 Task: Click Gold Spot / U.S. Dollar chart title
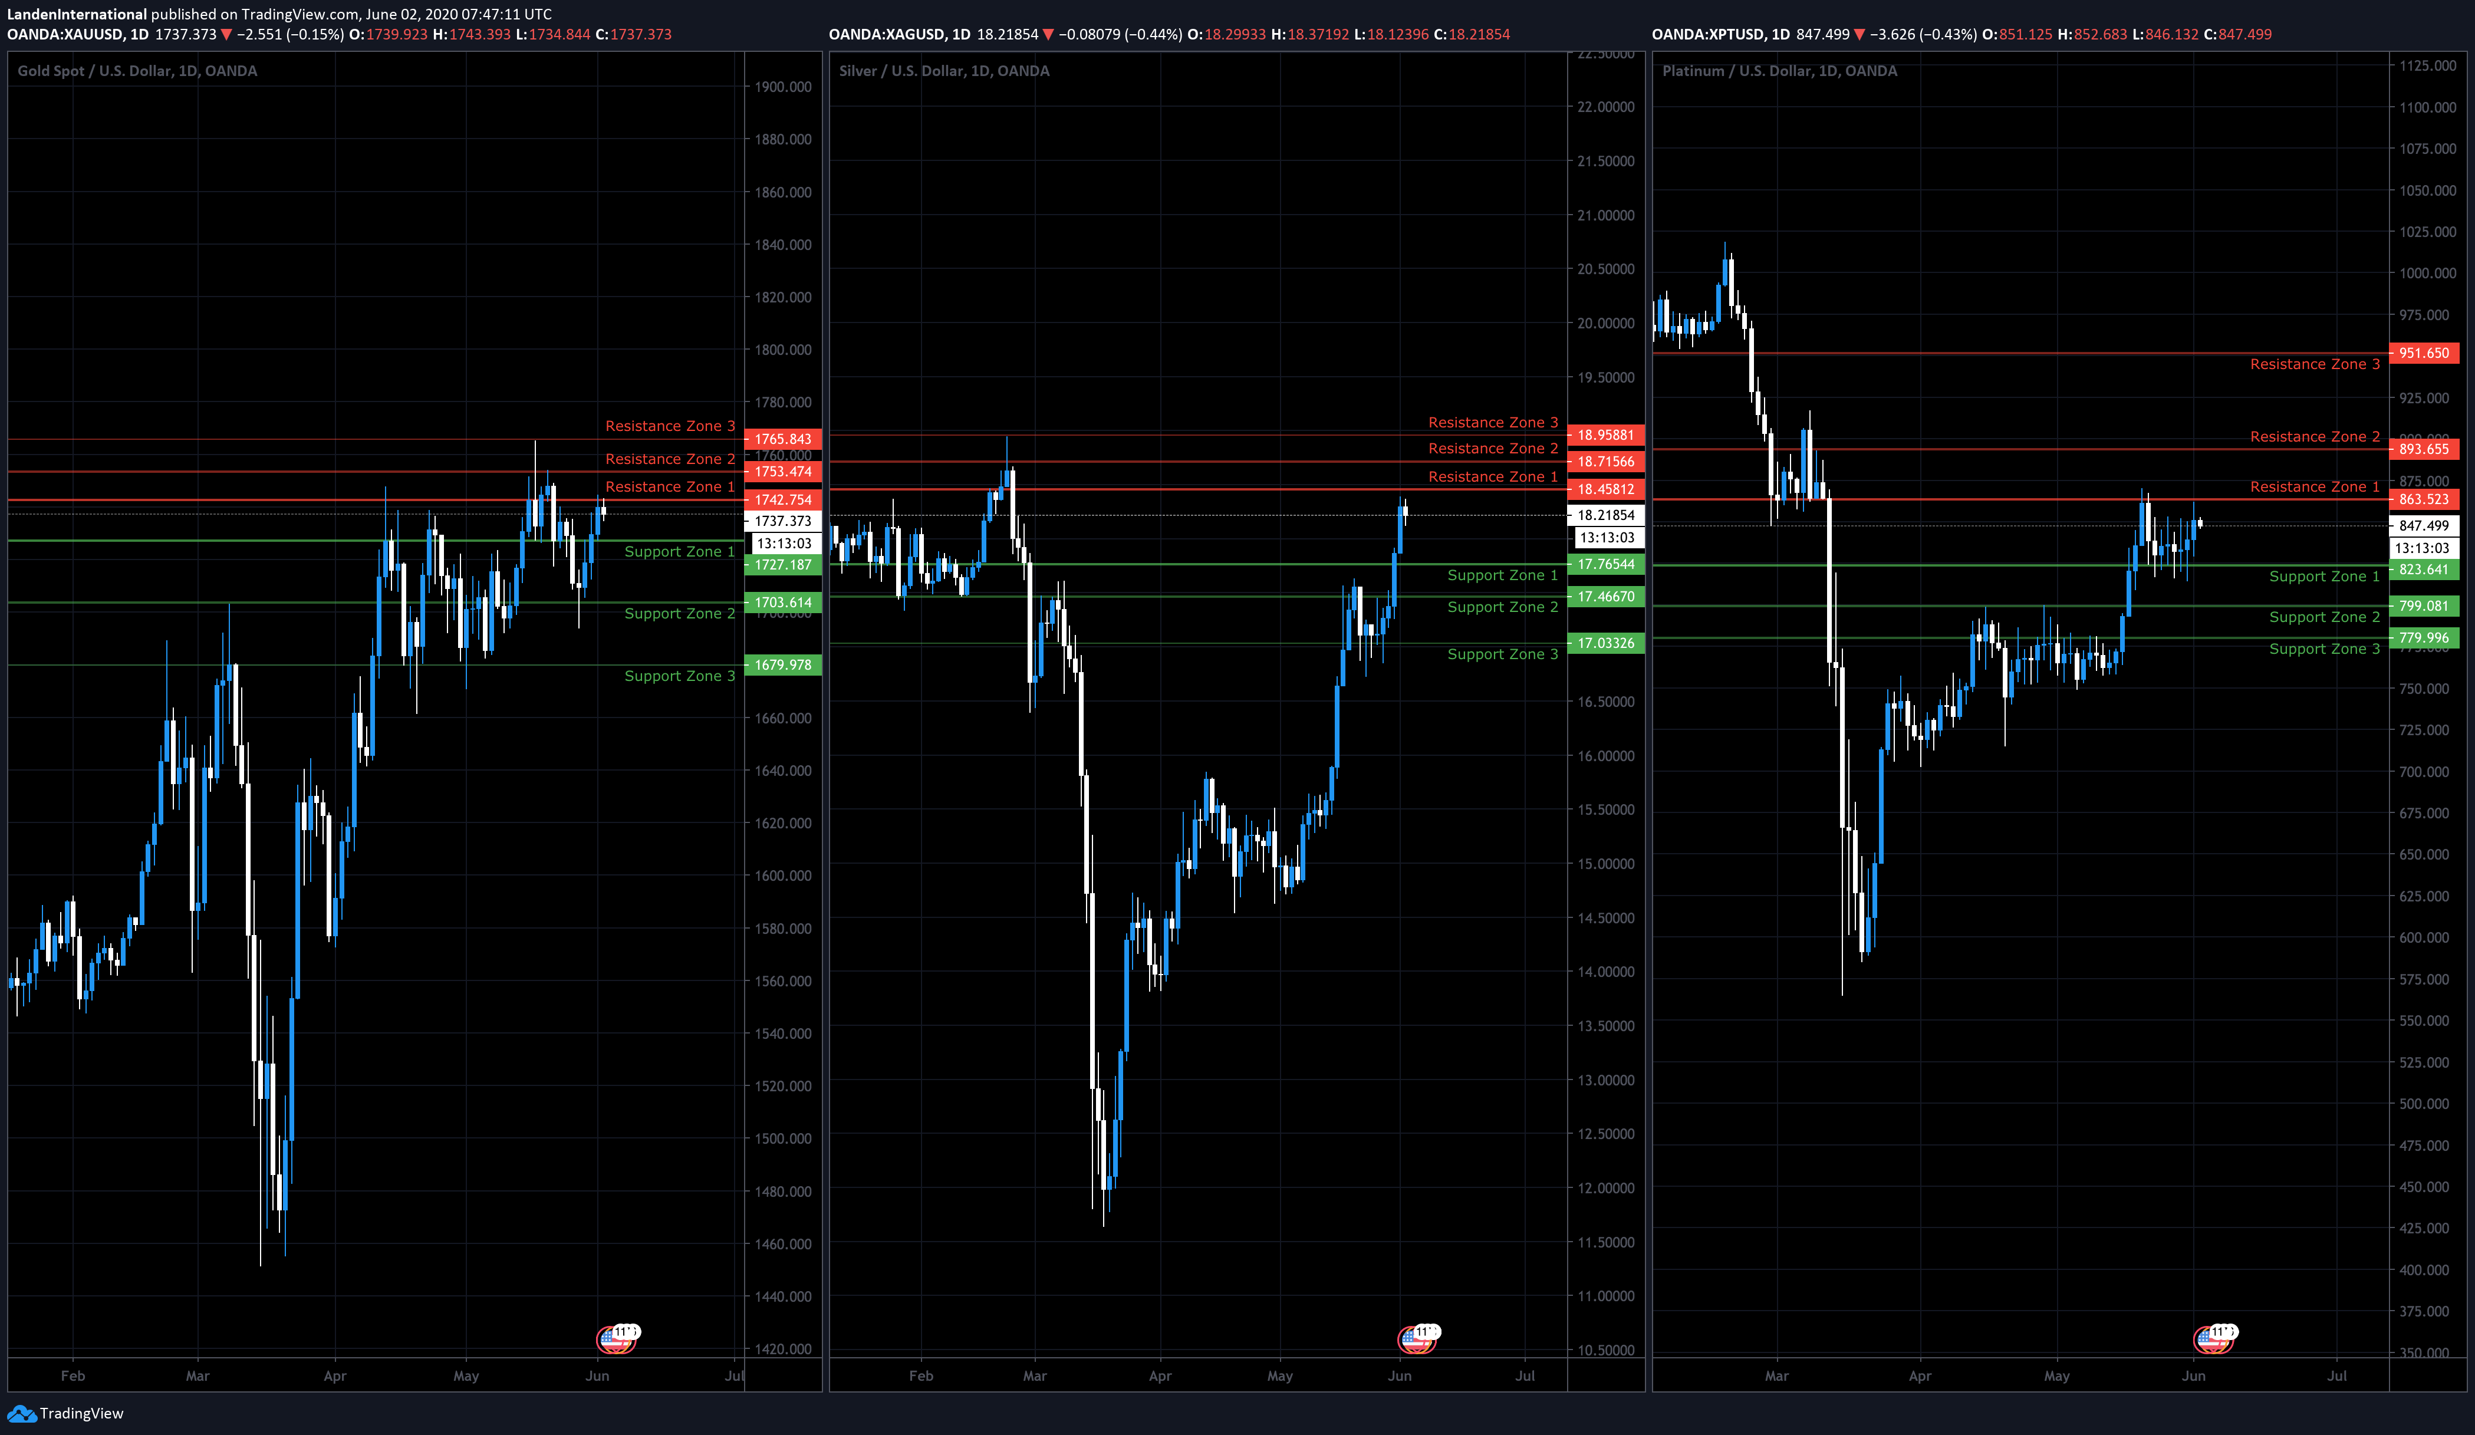137,71
